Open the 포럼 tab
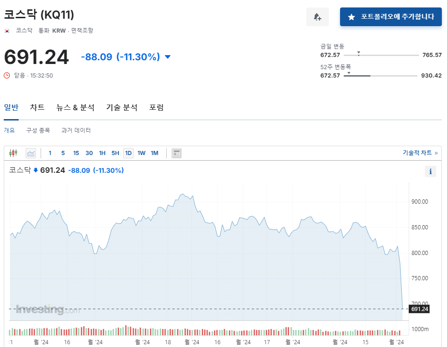This screenshot has width=447, height=347. pyautogui.click(x=156, y=107)
